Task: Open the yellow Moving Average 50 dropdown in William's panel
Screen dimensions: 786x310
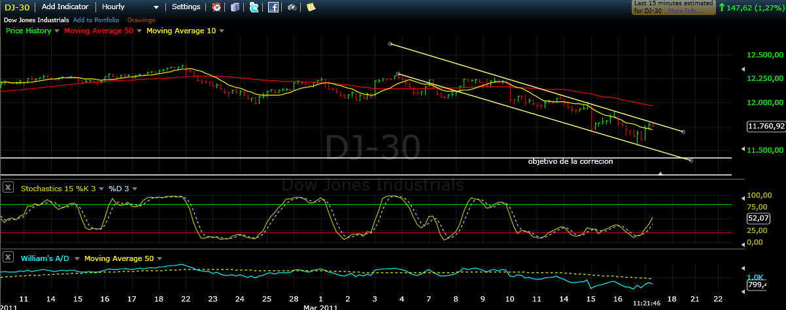Action: tap(159, 259)
